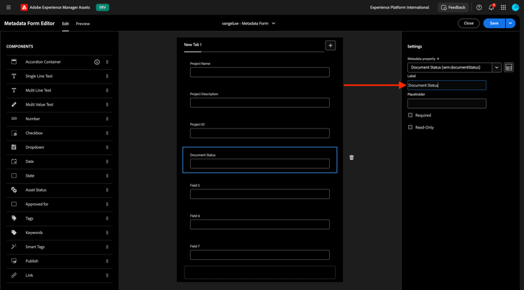Click the Label input field
The image size is (524, 290).
[x=446, y=85]
